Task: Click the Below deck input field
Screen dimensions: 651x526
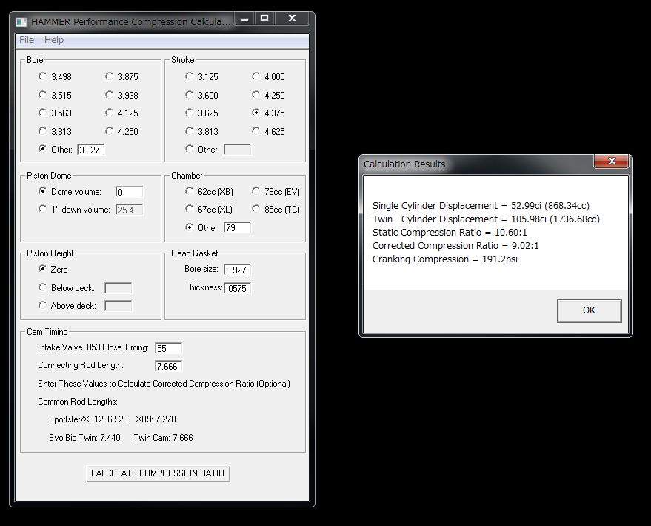Action: (118, 287)
